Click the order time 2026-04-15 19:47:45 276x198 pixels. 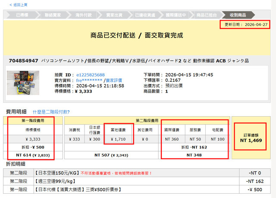[x=189, y=75]
